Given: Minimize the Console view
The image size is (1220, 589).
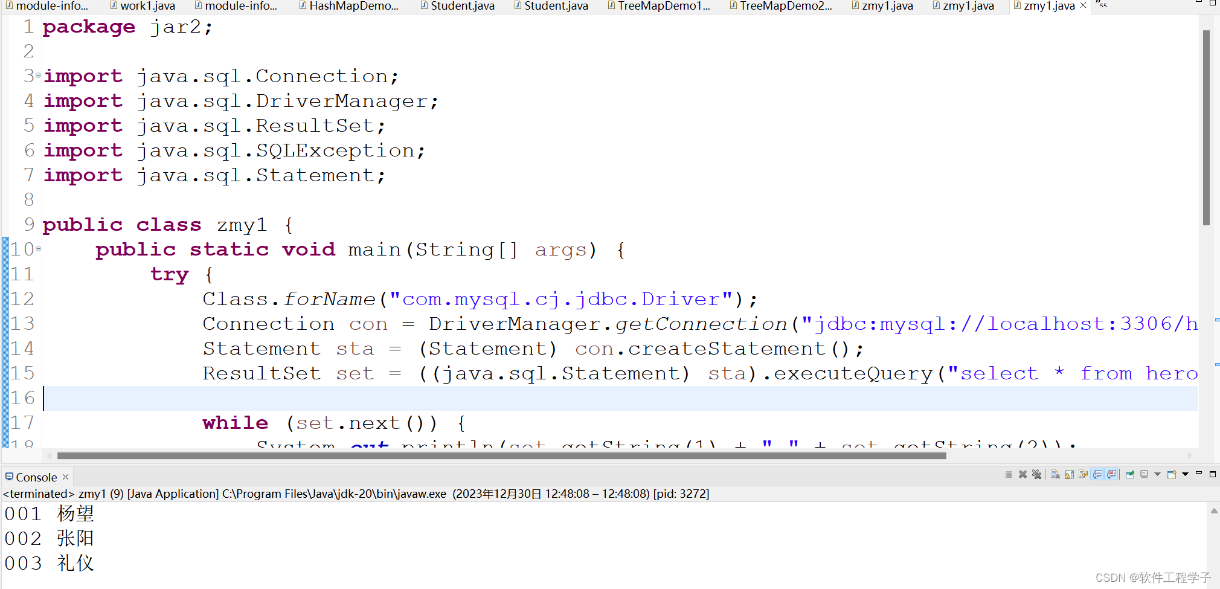Looking at the screenshot, I should point(1199,475).
